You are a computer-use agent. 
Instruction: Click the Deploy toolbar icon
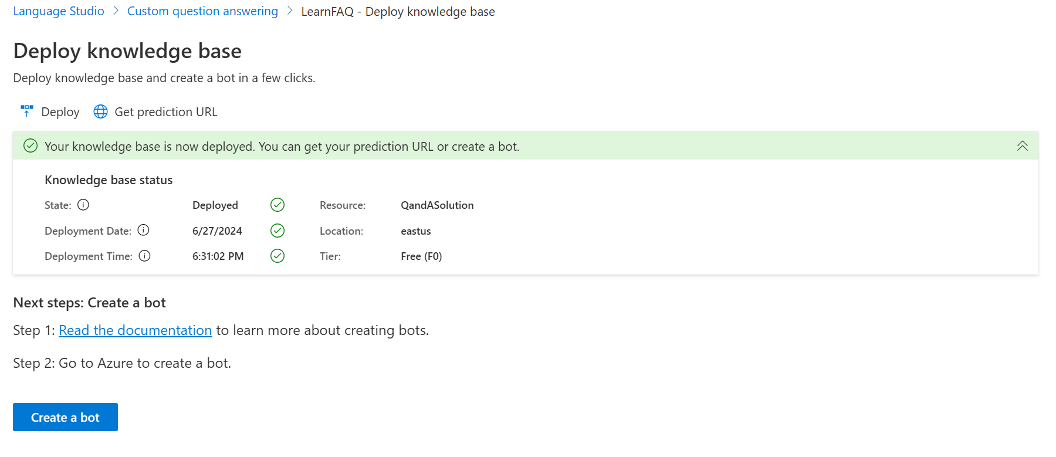(27, 111)
